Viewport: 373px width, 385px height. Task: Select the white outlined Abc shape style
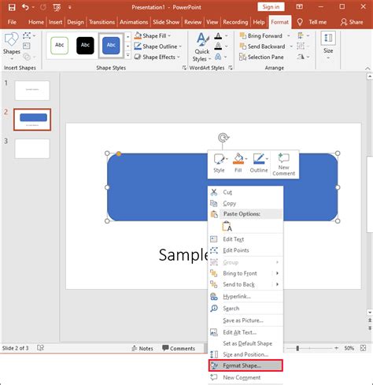coord(59,45)
